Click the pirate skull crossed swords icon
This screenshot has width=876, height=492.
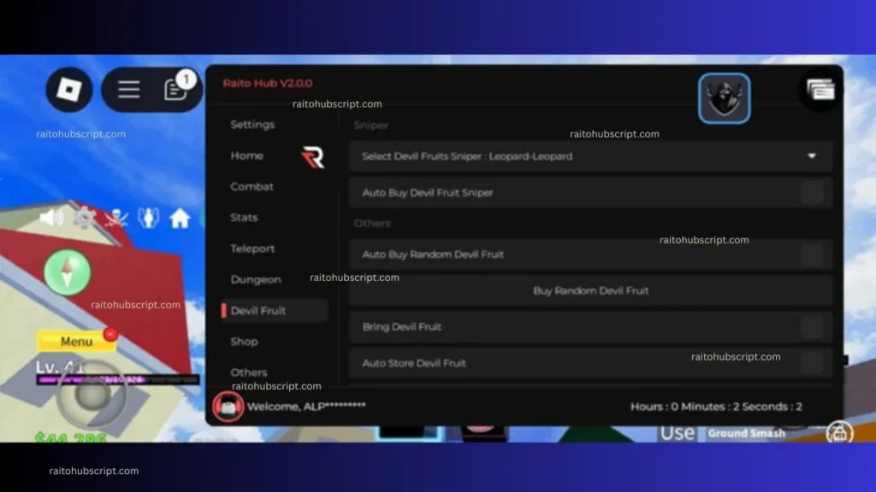[x=116, y=218]
